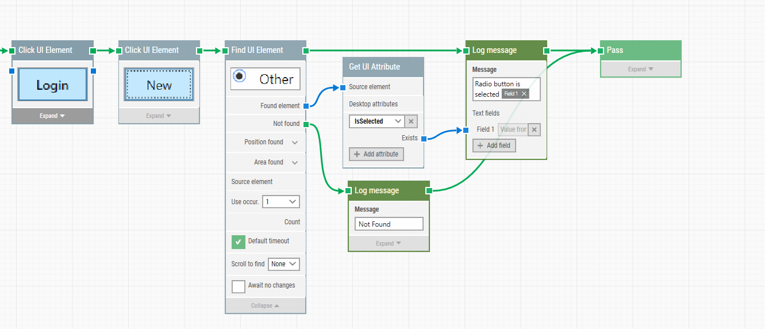
Task: Click Pass block green input connector
Action: coord(601,51)
